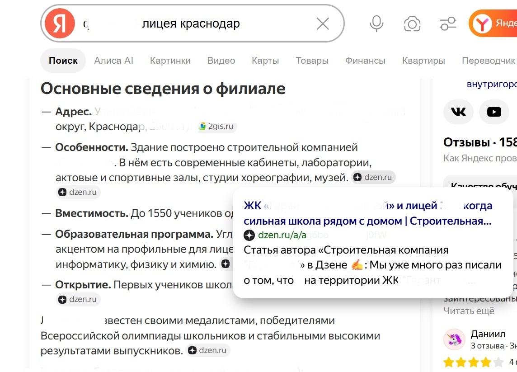This screenshot has height=372, width=517.
Task: Open the YouTube social link icon
Action: click(x=494, y=112)
